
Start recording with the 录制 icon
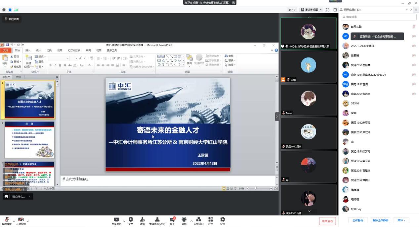(184, 220)
